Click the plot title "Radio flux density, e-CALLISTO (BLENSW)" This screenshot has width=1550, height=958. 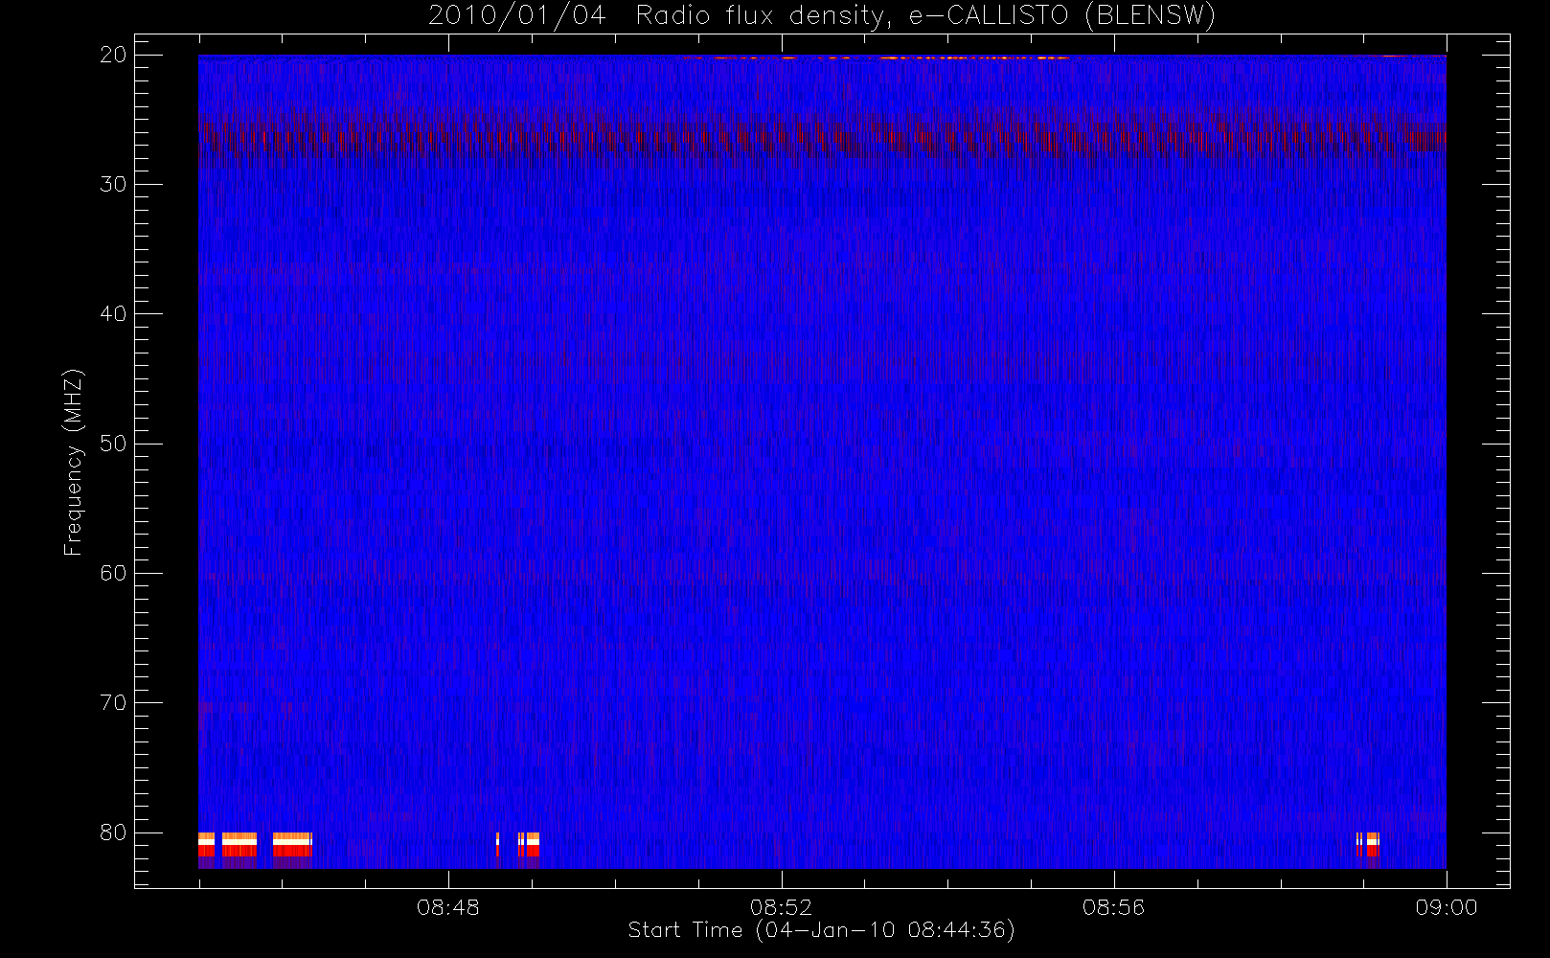pyautogui.click(x=925, y=16)
